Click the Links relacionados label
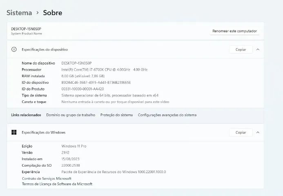This screenshot has height=196, width=283. click(x=26, y=115)
